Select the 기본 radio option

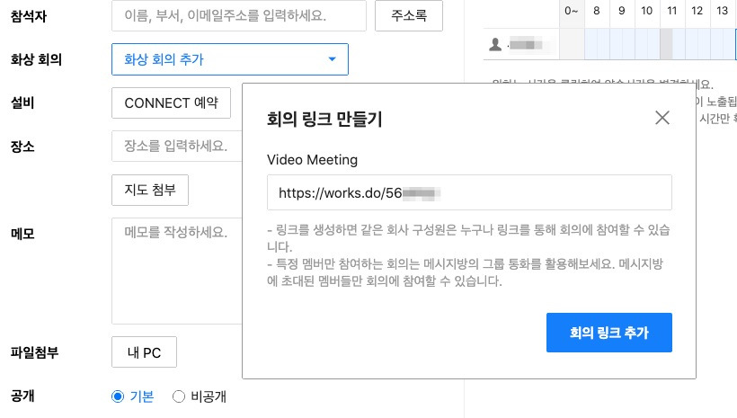pos(118,396)
